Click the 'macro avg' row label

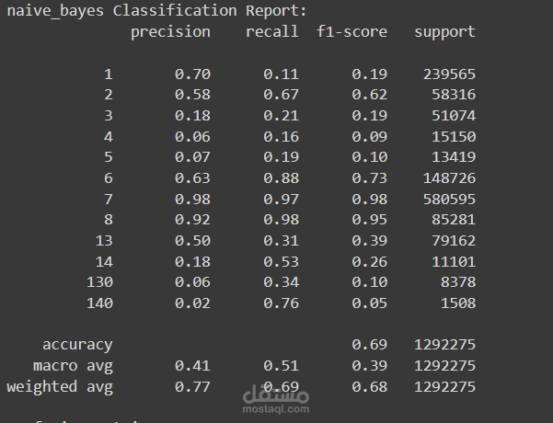pos(73,367)
